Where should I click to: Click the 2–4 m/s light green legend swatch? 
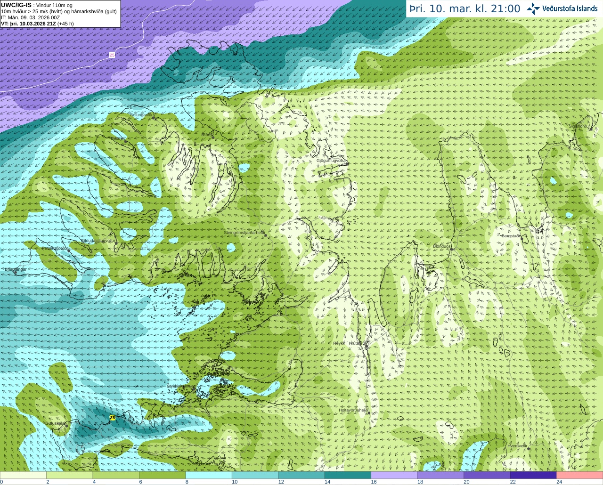[x=69, y=475]
